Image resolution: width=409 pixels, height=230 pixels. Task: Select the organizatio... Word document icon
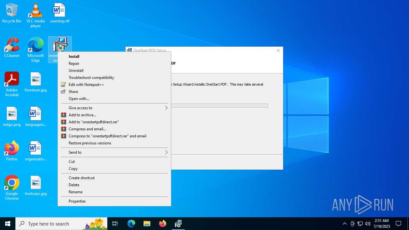[x=35, y=151]
